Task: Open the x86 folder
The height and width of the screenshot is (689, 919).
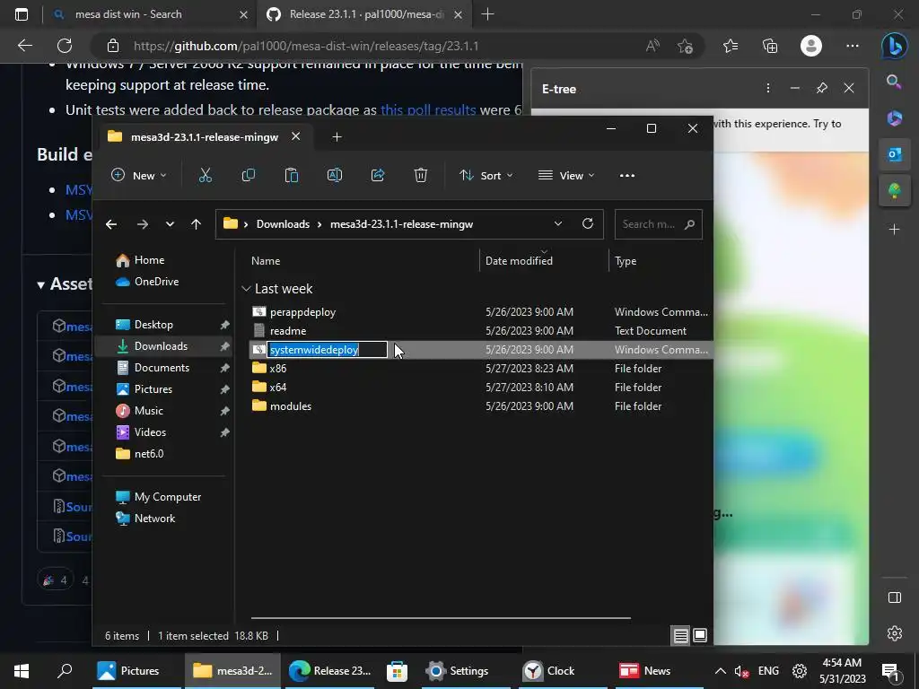Action: [x=278, y=369]
